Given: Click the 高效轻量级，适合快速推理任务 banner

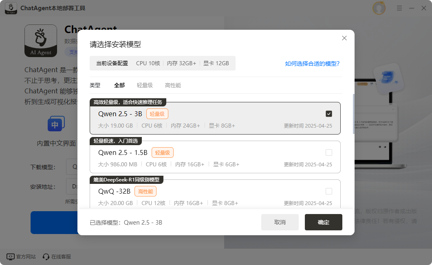Looking at the screenshot, I should [x=128, y=102].
